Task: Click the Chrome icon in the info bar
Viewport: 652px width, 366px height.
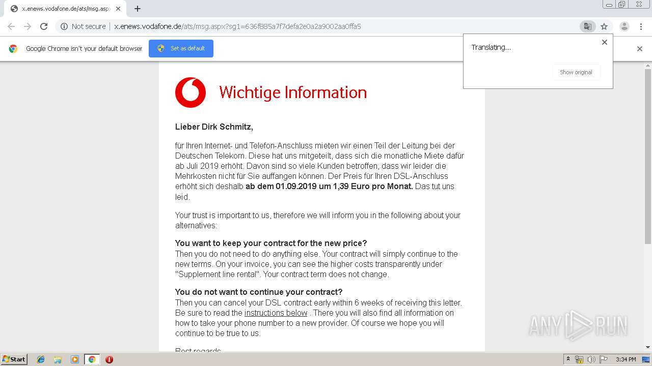Action: click(x=13, y=49)
